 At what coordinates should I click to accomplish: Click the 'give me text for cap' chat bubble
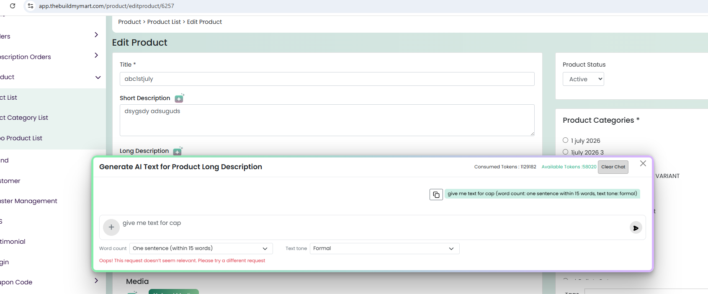coord(542,193)
